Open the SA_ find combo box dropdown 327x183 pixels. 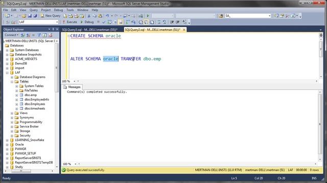[x=269, y=16]
